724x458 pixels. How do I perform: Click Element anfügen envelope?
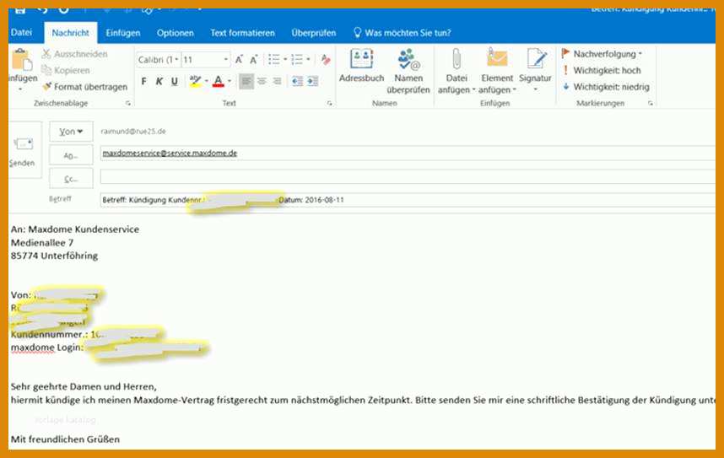pyautogui.click(x=497, y=71)
